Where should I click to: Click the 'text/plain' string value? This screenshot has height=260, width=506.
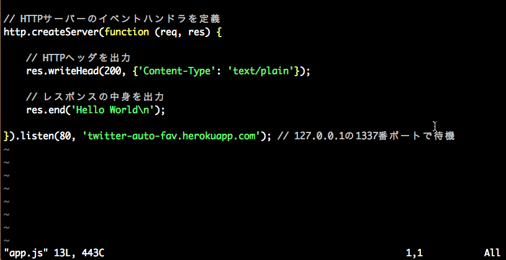tap(261, 71)
